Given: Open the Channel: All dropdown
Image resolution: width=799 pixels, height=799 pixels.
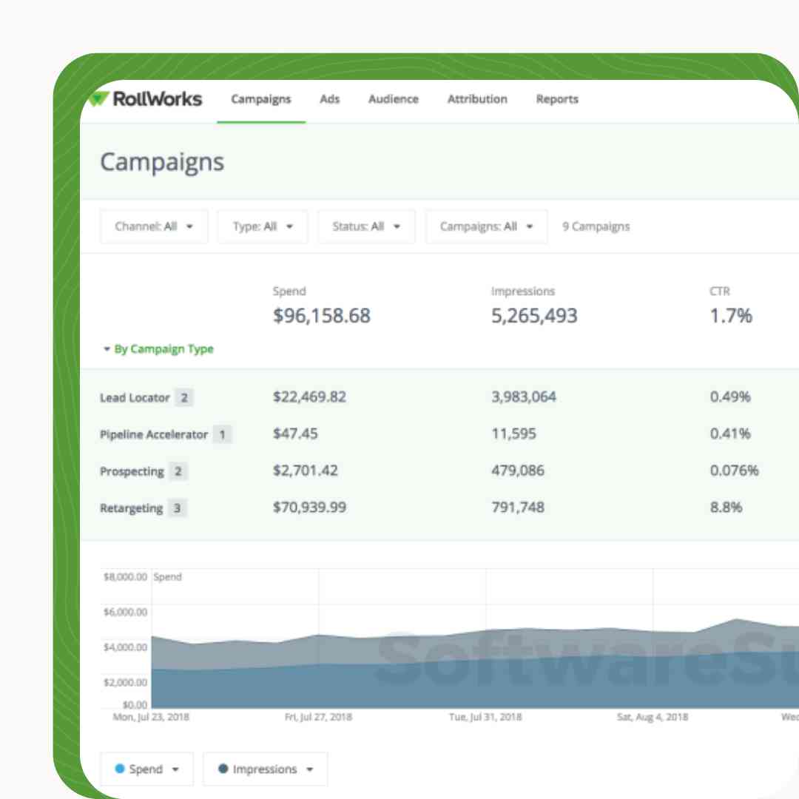Looking at the screenshot, I should (x=154, y=226).
